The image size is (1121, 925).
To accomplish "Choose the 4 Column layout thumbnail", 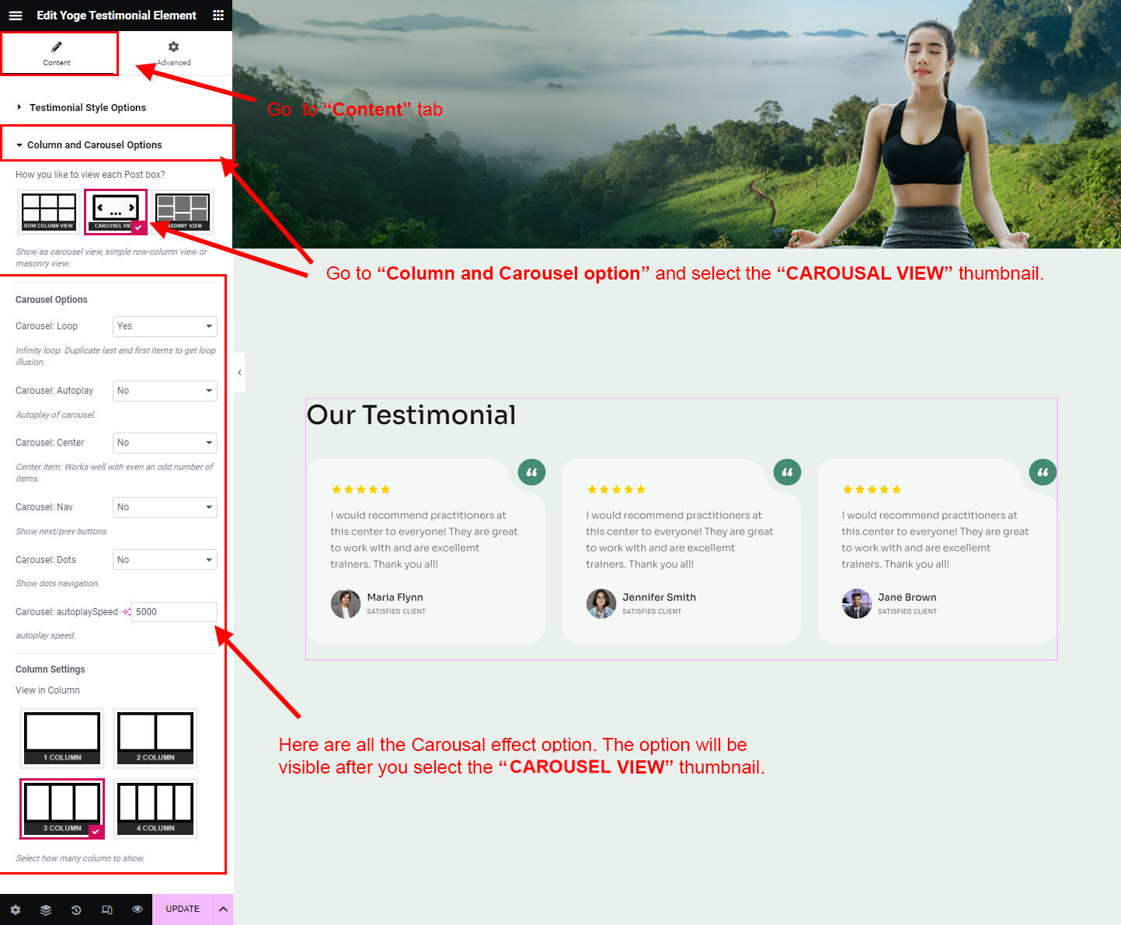I will 155,808.
